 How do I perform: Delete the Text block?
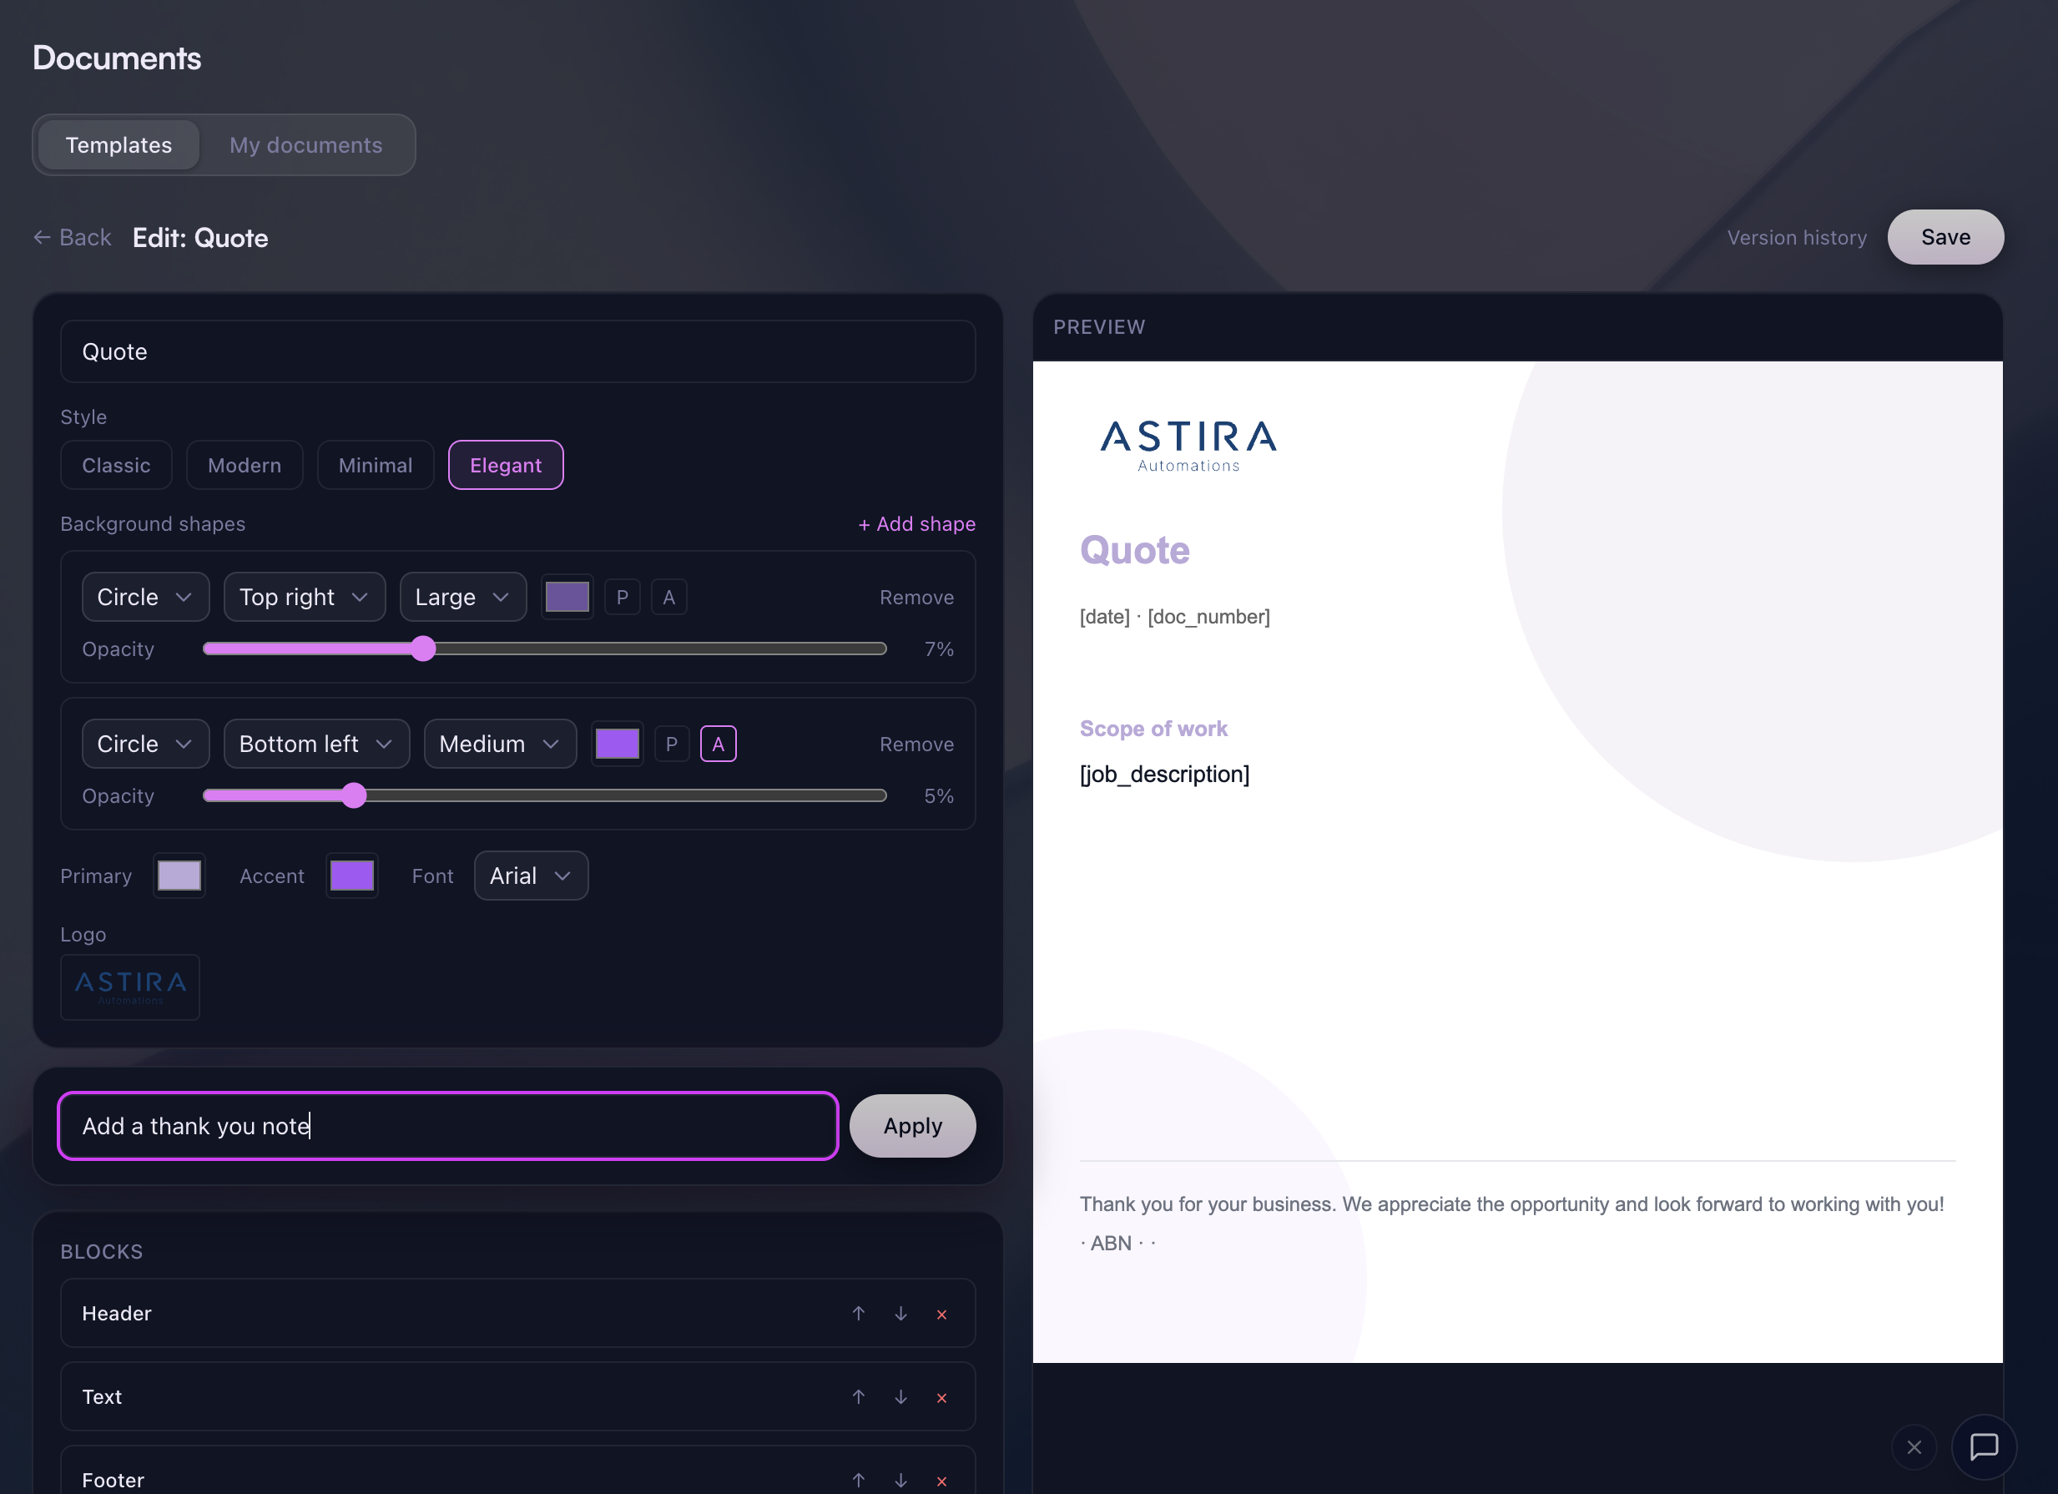pos(942,1398)
